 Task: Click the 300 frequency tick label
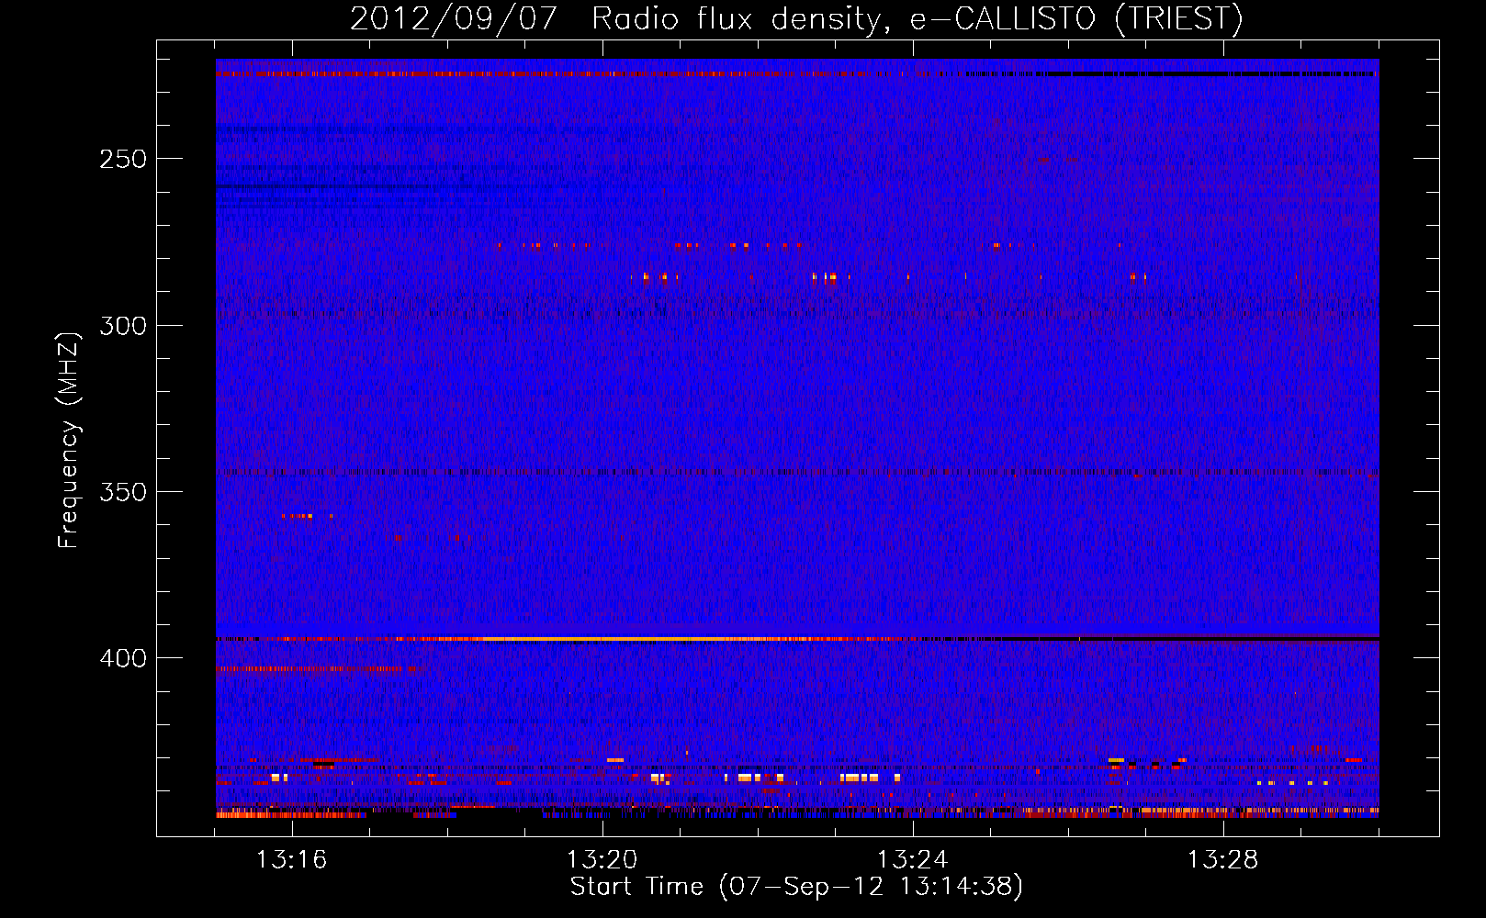pos(123,326)
